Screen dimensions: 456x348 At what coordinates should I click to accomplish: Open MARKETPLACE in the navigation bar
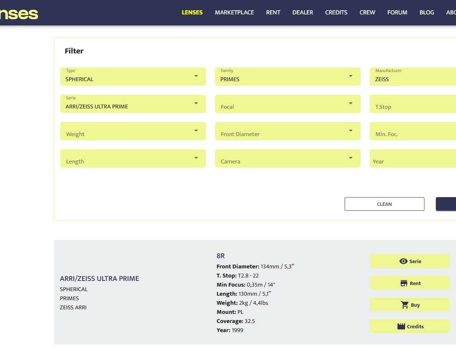(234, 13)
